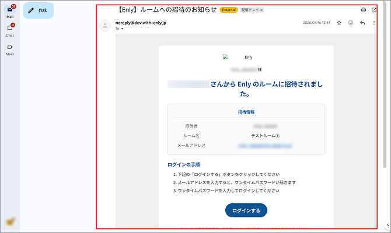Click the 招待情報 heading
The image size is (391, 233).
pos(246,112)
